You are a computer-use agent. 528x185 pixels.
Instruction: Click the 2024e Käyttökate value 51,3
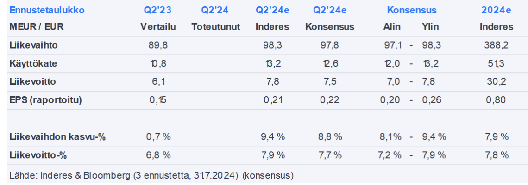(x=496, y=63)
